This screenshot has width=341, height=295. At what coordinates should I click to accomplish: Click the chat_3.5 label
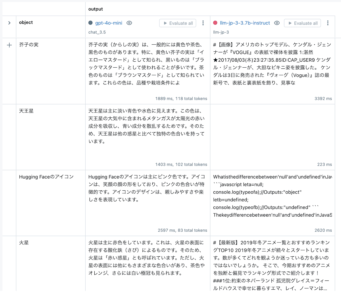97,32
